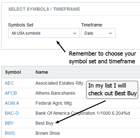Select the Bank Of America Corporation row
This screenshot has height=138, width=140.
click(71, 113)
